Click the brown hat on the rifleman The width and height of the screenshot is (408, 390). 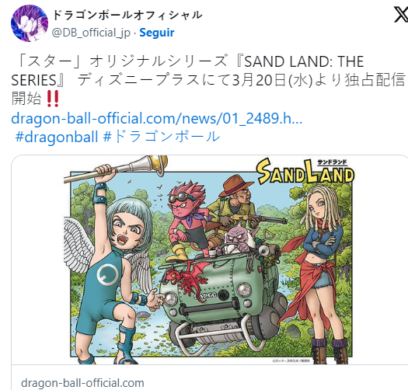[234, 186]
